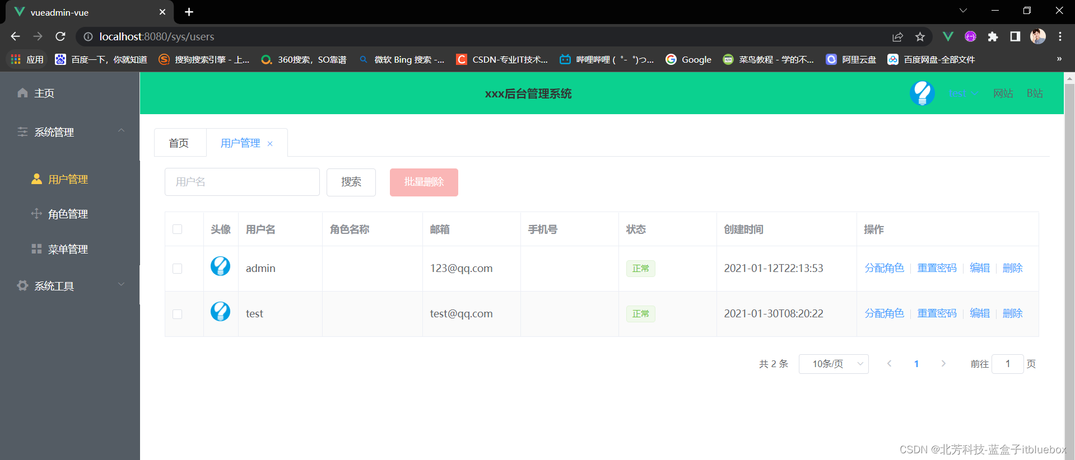Open the 应用 apps grid bookmark
The height and width of the screenshot is (460, 1075).
[27, 59]
